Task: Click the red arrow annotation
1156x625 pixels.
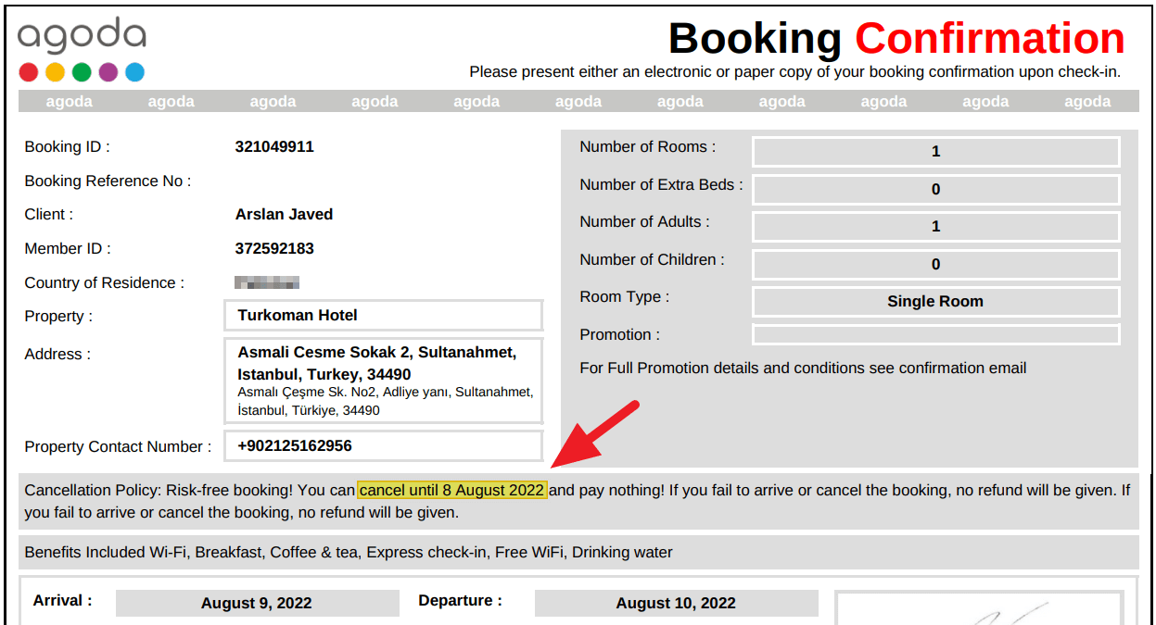Action: 595,433
